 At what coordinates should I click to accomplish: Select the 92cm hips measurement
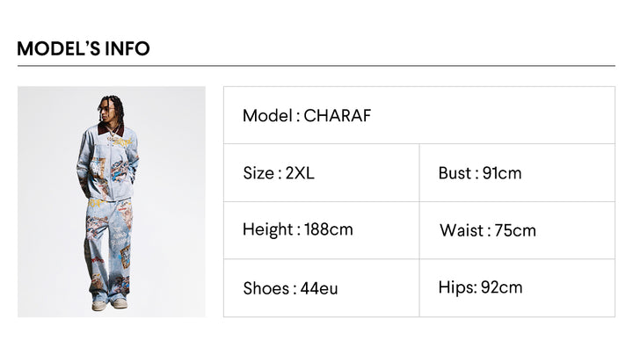[502, 287]
